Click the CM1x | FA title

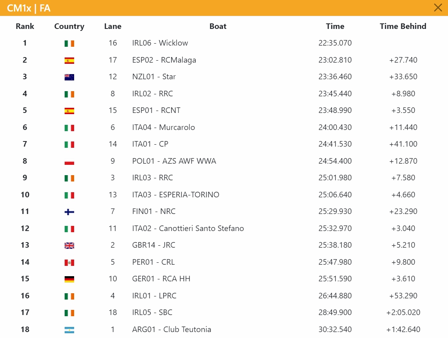[29, 8]
